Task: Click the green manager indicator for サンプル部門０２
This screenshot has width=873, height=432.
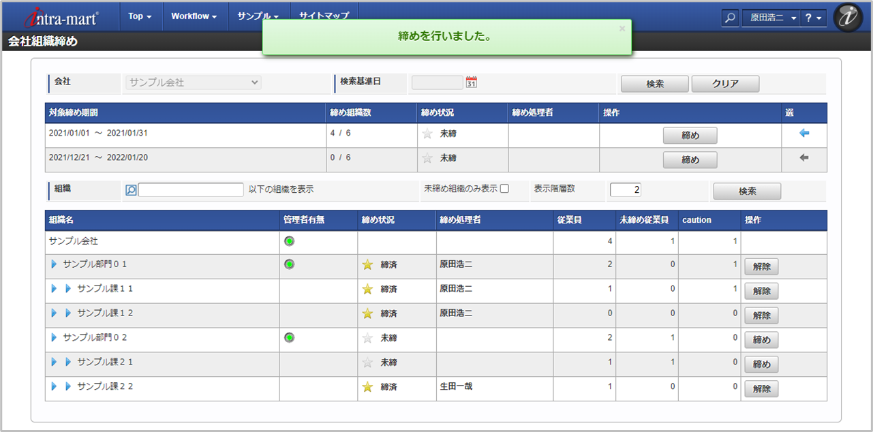Action: point(289,337)
